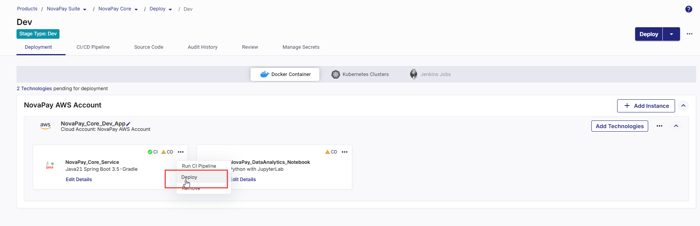The width and height of the screenshot is (700, 226).
Task: Open the page-level three-dot menu beside Deploy
Action: 690,34
